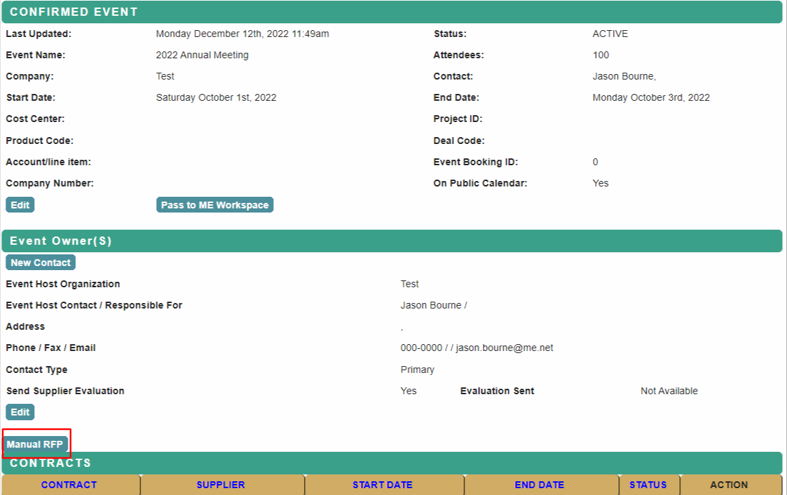Sort by the SUPPLIER column header

pos(221,485)
